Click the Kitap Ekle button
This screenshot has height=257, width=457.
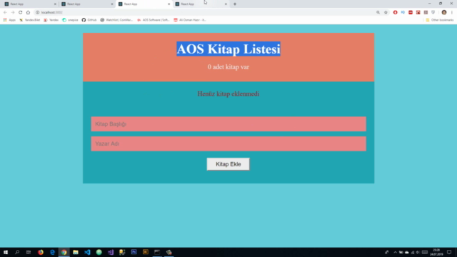[228, 164]
